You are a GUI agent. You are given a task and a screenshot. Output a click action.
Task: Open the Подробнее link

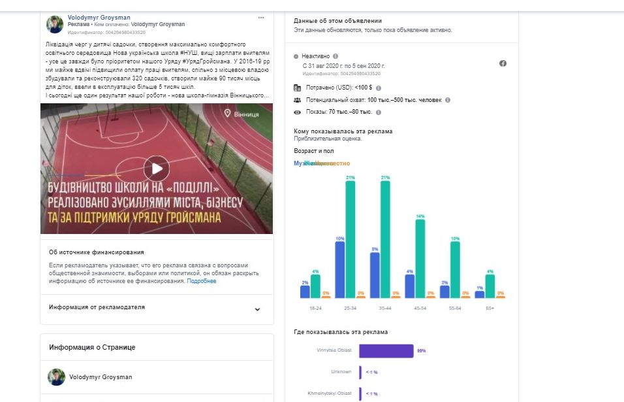(202, 281)
